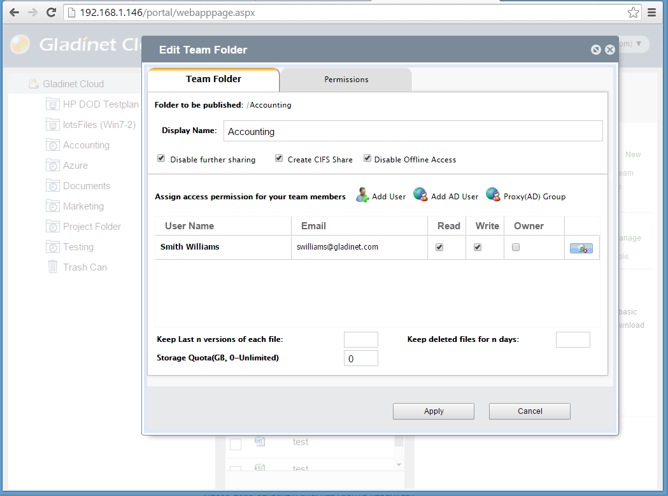The image size is (668, 496).
Task: Toggle the Disable further sharing checkbox
Action: [x=161, y=159]
